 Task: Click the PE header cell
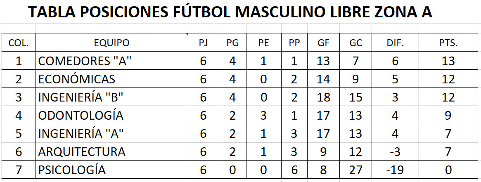263,43
